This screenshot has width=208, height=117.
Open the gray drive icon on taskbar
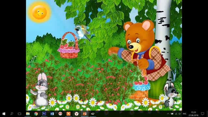pyautogui.click(x=93, y=114)
